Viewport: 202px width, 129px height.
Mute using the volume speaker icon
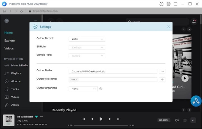tap(177, 120)
